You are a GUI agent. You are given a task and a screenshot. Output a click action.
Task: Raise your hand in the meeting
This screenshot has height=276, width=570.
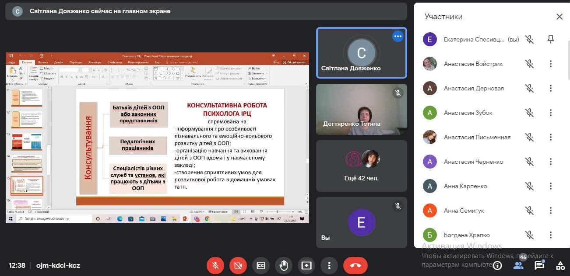click(284, 266)
